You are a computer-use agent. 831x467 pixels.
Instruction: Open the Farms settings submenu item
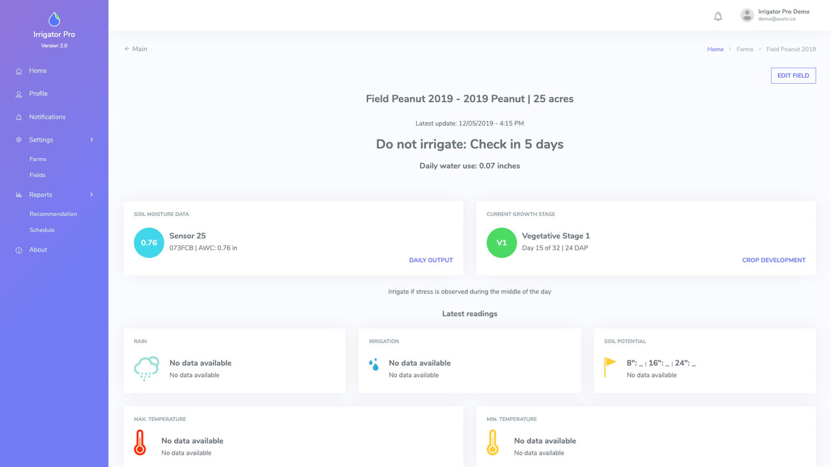coord(38,159)
